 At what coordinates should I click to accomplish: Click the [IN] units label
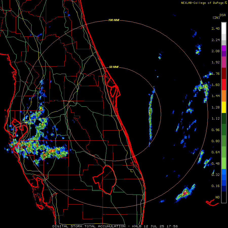[x=216, y=17]
